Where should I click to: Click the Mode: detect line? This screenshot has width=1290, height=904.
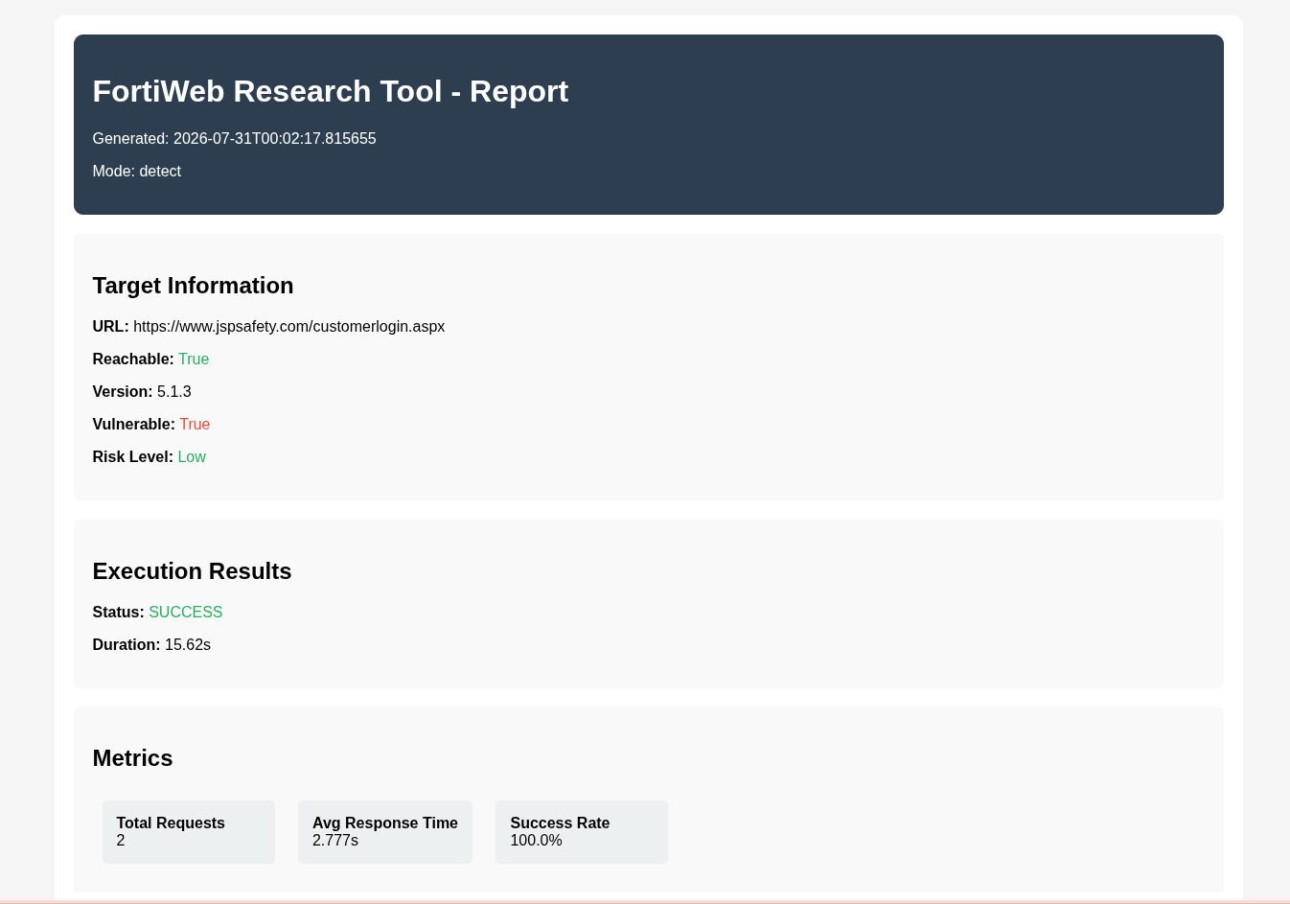(x=137, y=172)
